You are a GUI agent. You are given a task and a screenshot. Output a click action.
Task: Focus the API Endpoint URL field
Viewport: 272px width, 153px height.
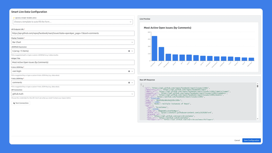pos(73,33)
